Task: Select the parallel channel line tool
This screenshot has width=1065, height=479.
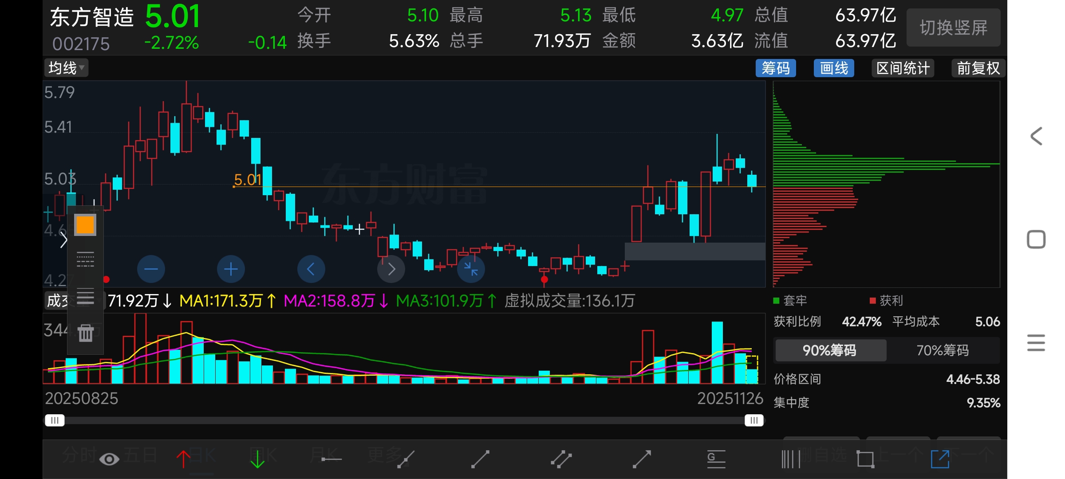Action: (561, 459)
